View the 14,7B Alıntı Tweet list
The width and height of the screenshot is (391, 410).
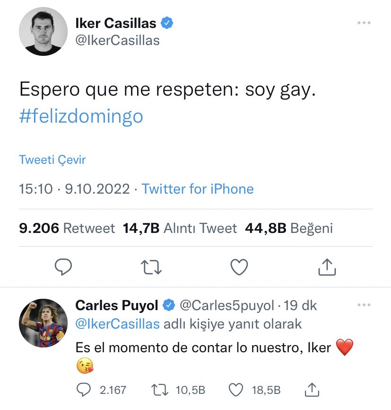click(180, 228)
